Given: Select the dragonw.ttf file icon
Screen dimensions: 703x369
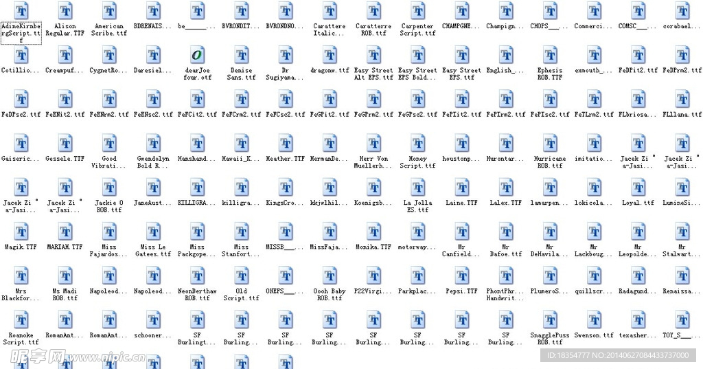Looking at the screenshot, I should (x=330, y=55).
